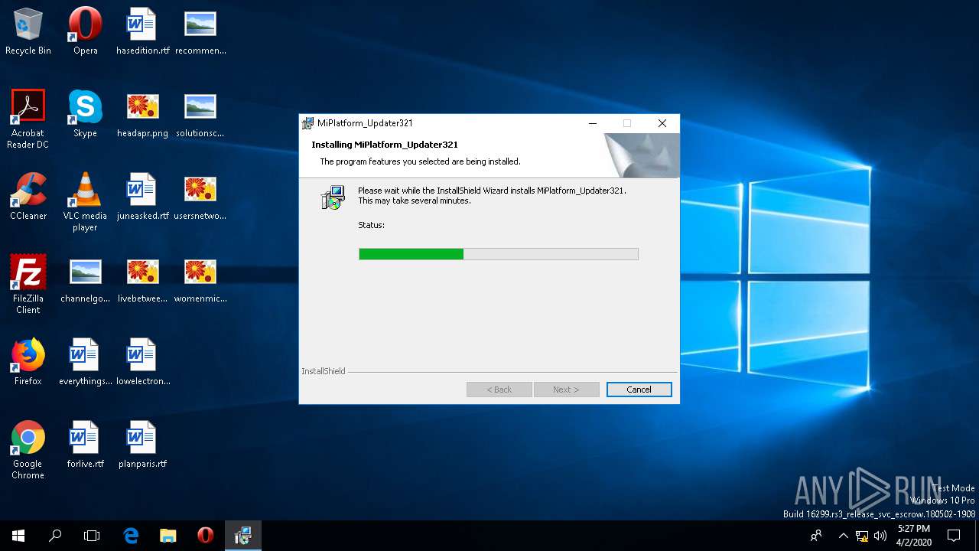
Task: Launch Opera from the taskbar
Action: [x=205, y=536]
